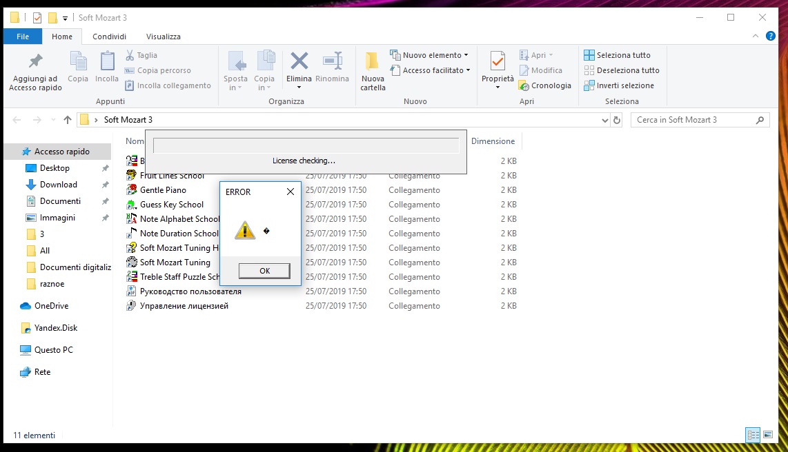Viewport: 788px width, 452px height.
Task: Click the Rinomina icon
Action: pos(332,61)
